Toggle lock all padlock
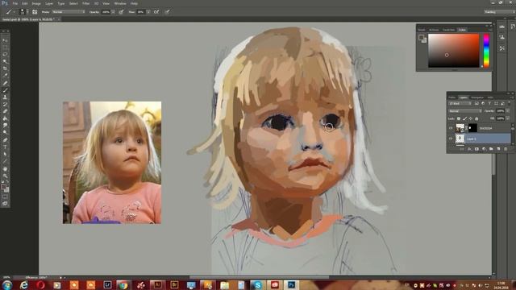Image resolution: width=516 pixels, height=290 pixels. 476,118
